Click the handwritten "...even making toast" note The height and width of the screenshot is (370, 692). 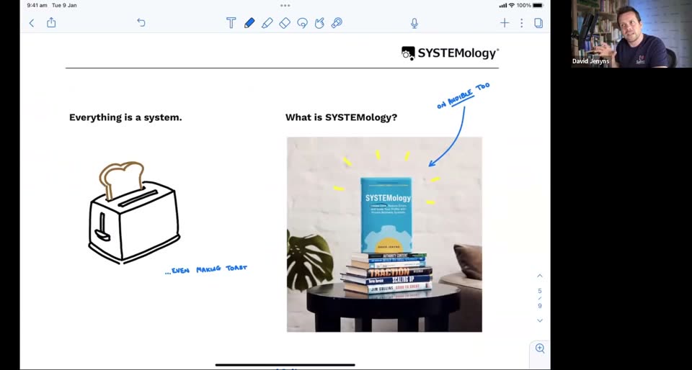[x=206, y=269]
